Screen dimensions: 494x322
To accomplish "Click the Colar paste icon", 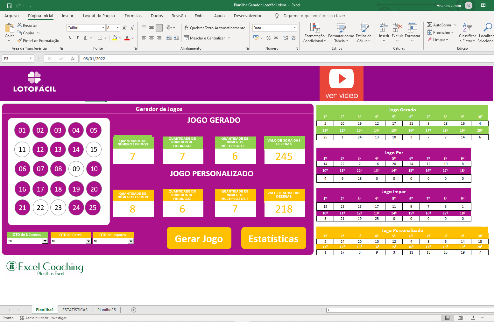I will [9, 28].
